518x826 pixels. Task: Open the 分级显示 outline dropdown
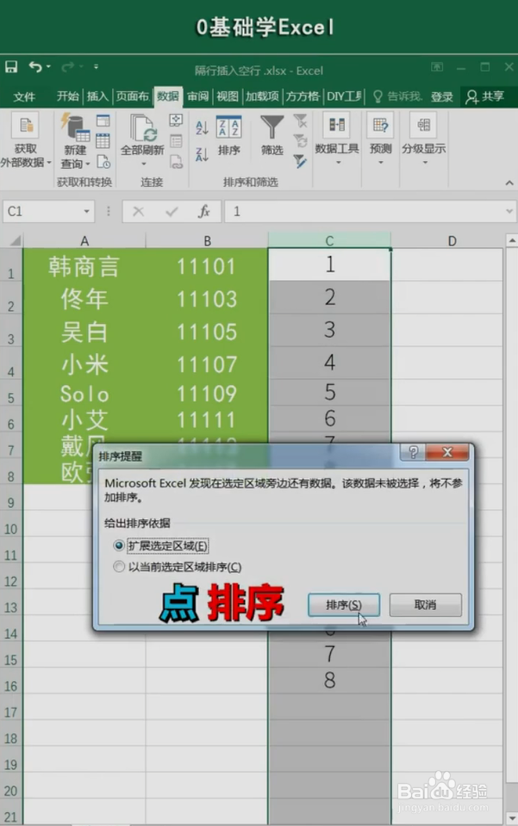click(424, 139)
